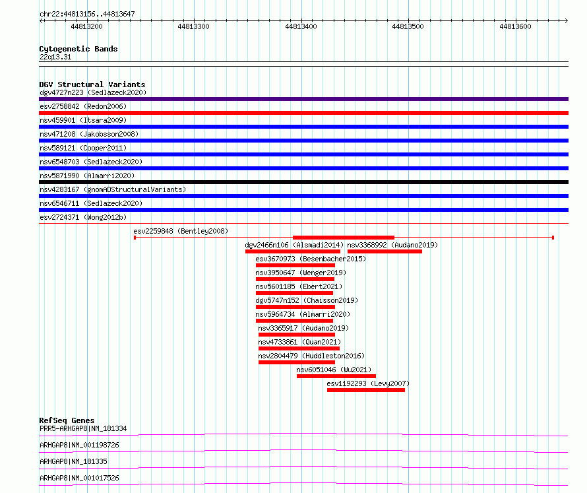Click the esv2724371 (Wong2012b) label
The image size is (587, 493).
click(x=83, y=217)
